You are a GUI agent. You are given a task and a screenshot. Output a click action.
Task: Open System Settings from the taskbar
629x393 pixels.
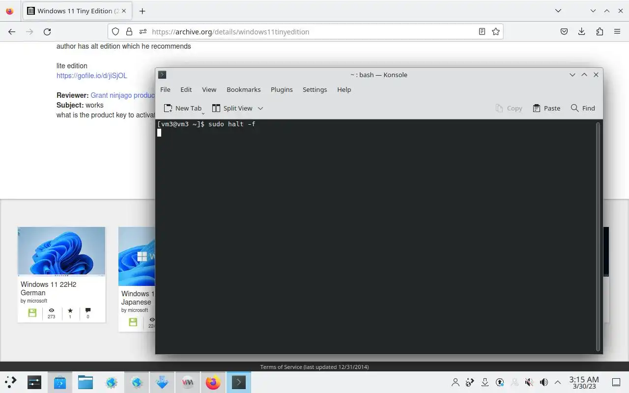[34, 382]
